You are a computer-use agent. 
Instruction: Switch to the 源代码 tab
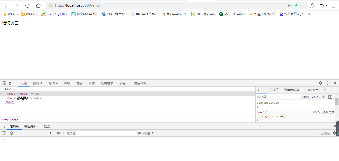point(53,83)
